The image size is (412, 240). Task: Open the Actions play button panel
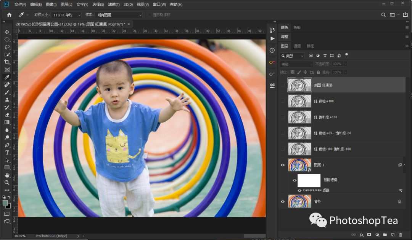click(272, 38)
